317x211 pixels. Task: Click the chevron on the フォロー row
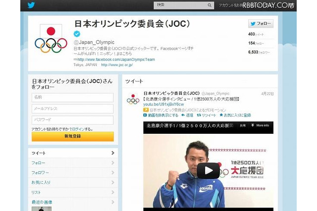(113, 162)
